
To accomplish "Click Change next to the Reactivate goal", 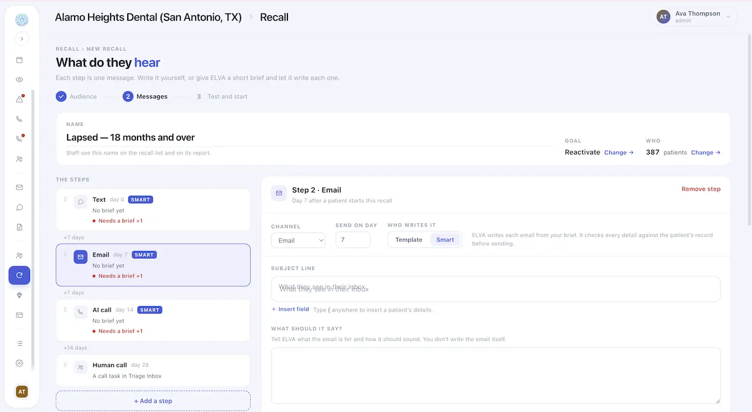I will 619,152.
